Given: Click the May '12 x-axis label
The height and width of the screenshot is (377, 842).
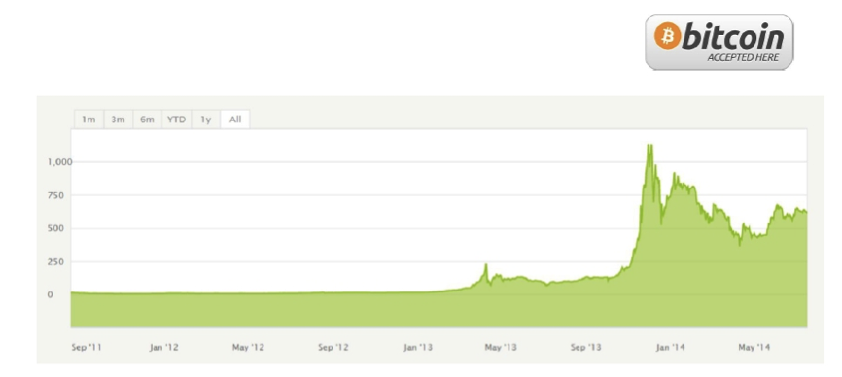Looking at the screenshot, I should pos(248,348).
